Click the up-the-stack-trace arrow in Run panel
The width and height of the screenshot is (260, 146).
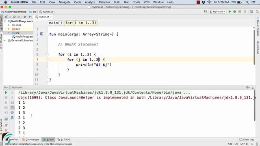click(x=12, y=92)
